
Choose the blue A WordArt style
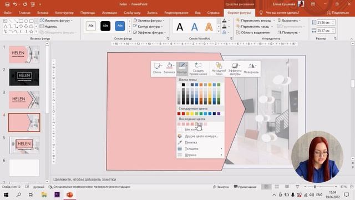pos(195,27)
